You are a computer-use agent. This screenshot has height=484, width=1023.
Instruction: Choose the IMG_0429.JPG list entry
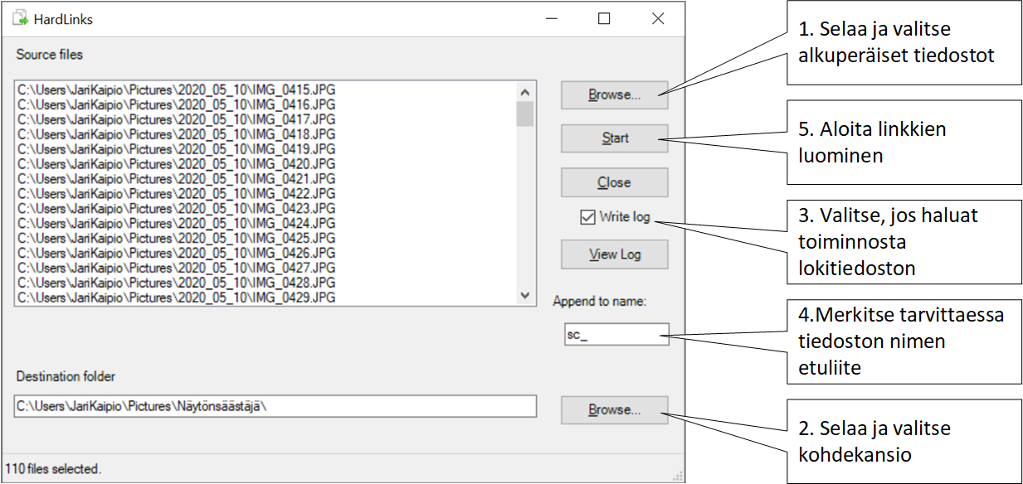(176, 298)
